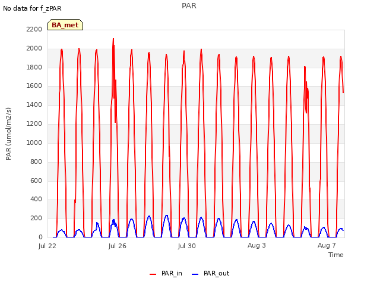Select the BA_met annotation label
The image size is (380, 285).
[x=65, y=25]
